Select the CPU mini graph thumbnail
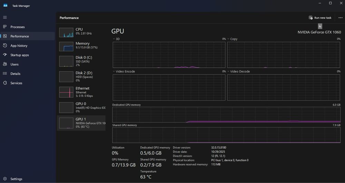This screenshot has height=183, width=345. (66, 33)
